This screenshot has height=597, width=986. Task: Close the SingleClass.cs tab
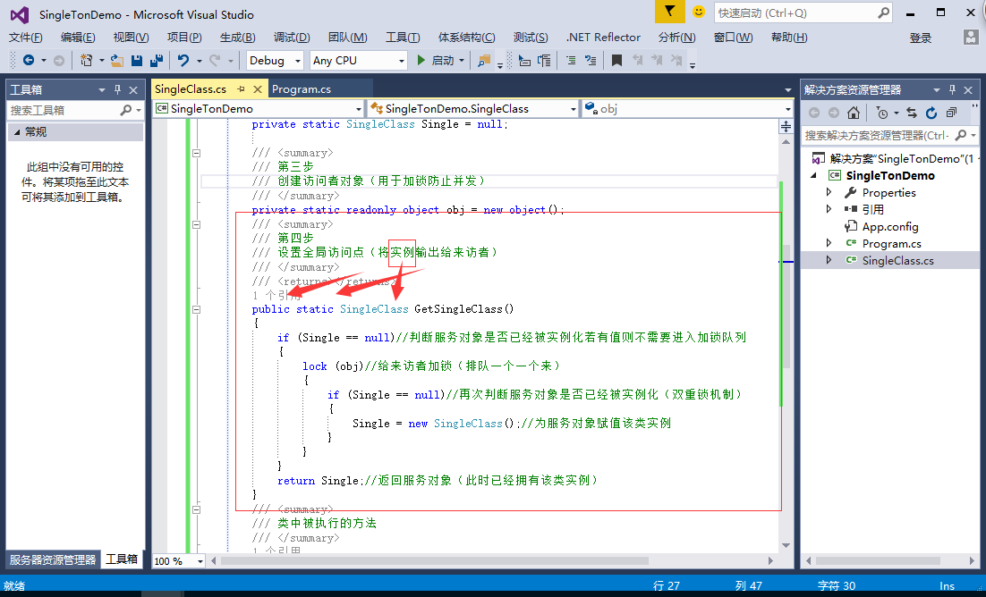click(257, 89)
